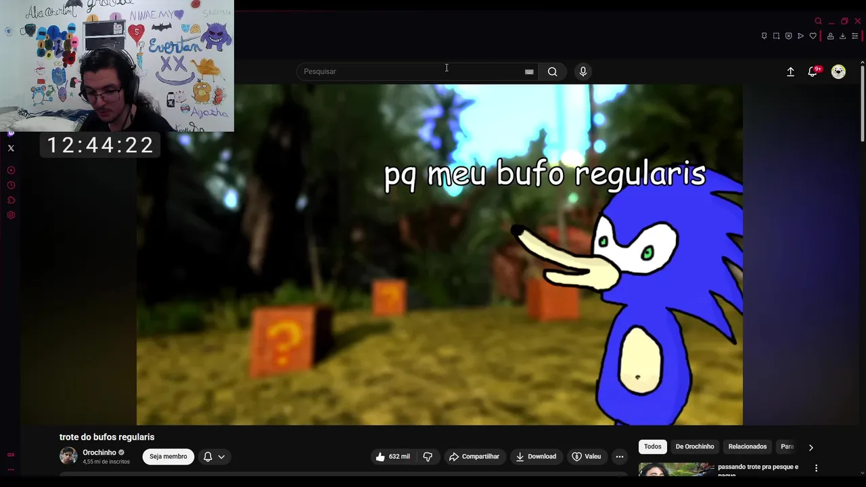Open the Player icon in browser sidebar
866x487 pixels.
[11, 170]
